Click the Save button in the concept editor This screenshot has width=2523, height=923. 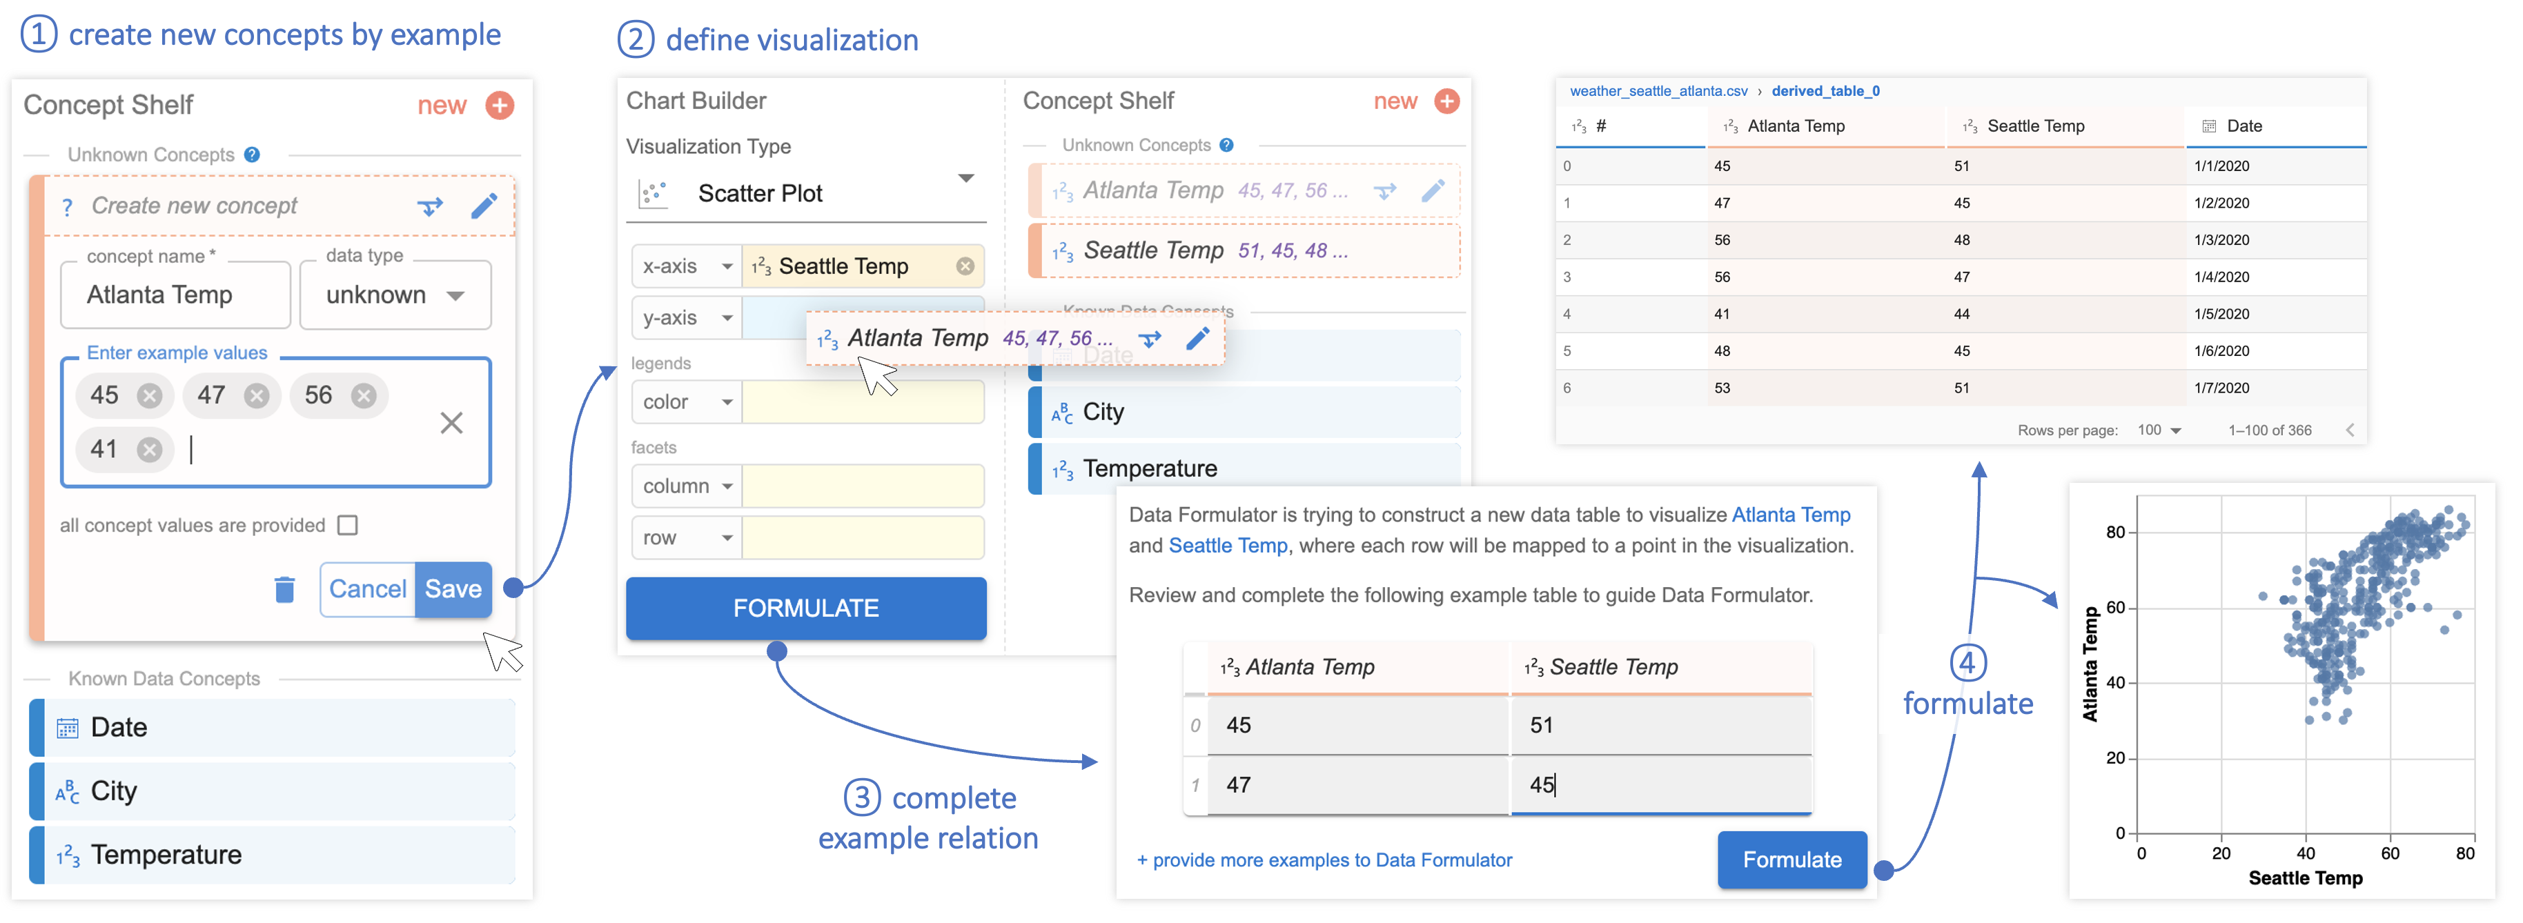click(x=453, y=589)
